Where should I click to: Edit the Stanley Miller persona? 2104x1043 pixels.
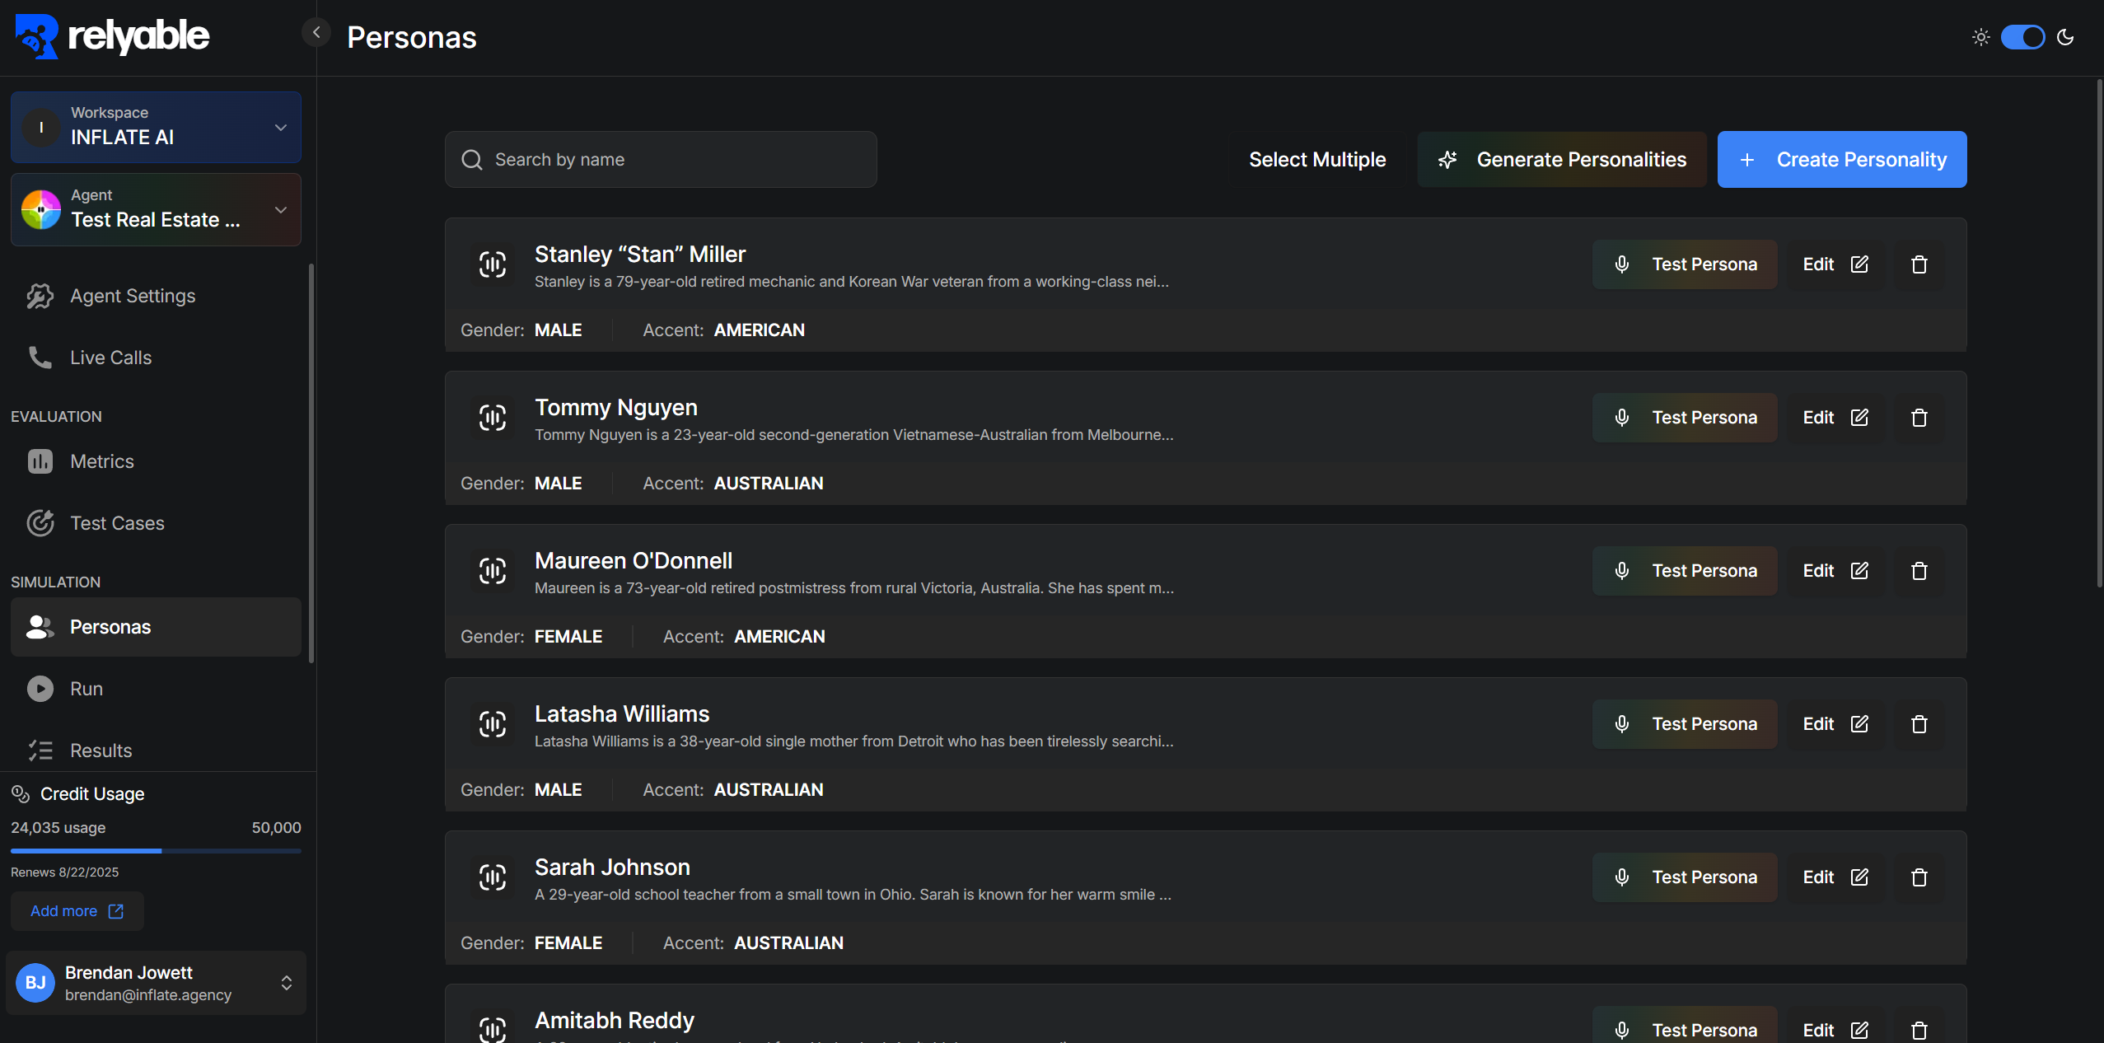1835,264
